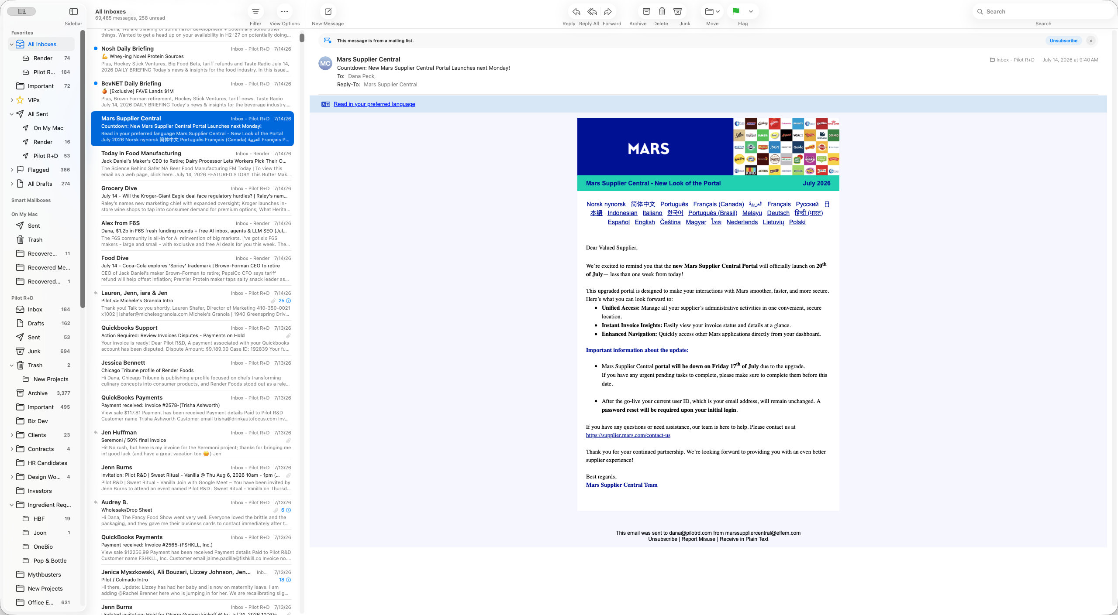Expand the 18-message Colmado Intro thread
Screen dimensions: 1118x615
pyautogui.click(x=285, y=580)
